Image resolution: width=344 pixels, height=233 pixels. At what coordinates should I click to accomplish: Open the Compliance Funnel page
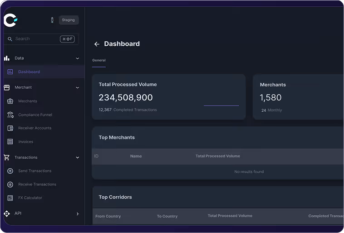coord(35,114)
